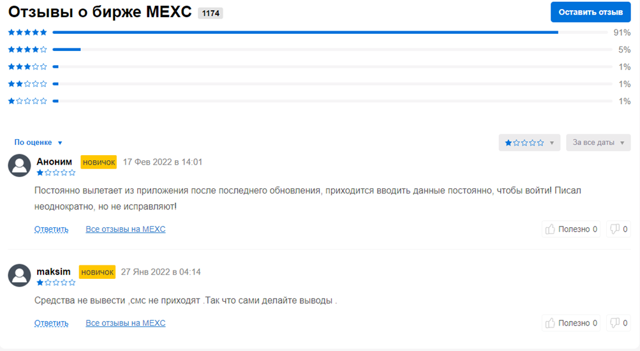The image size is (640, 351).
Task: Click Аноним user avatar
Action: [x=19, y=165]
